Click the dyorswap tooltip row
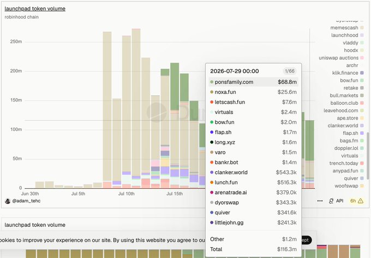Screen dimensions: 371x258 pyautogui.click(x=253, y=203)
